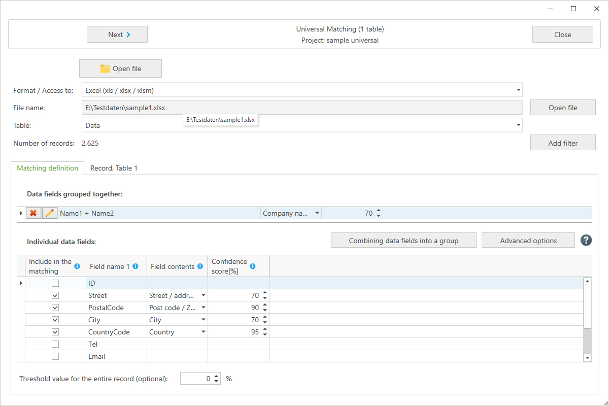Click the red X delete group icon

(x=33, y=214)
